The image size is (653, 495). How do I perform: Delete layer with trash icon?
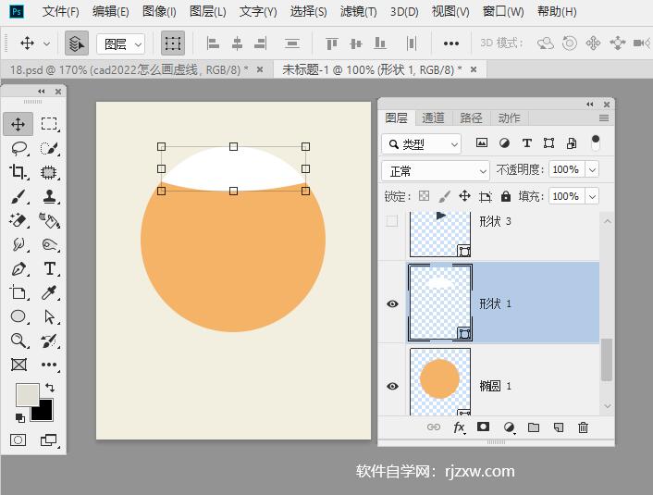[x=583, y=427]
